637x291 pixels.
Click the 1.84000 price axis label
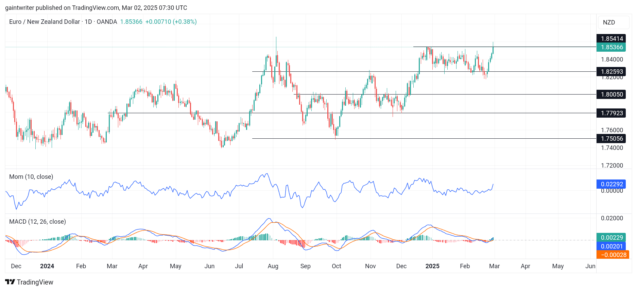612,59
